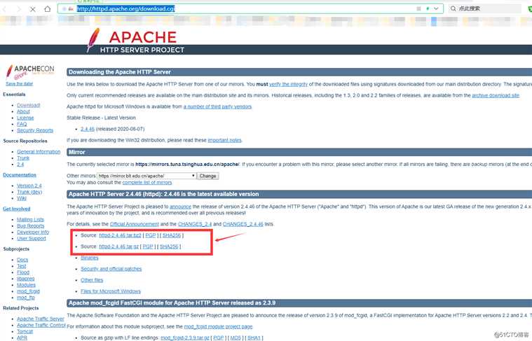The width and height of the screenshot is (532, 341).
Task: Open the Binaries link
Action: click(90, 258)
